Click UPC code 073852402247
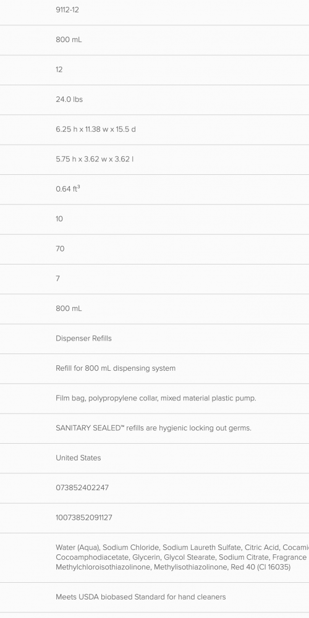 82,488
